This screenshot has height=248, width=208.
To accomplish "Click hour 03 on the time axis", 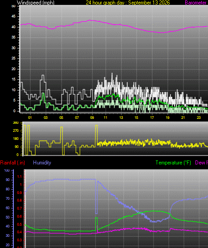I will coord(46,118).
